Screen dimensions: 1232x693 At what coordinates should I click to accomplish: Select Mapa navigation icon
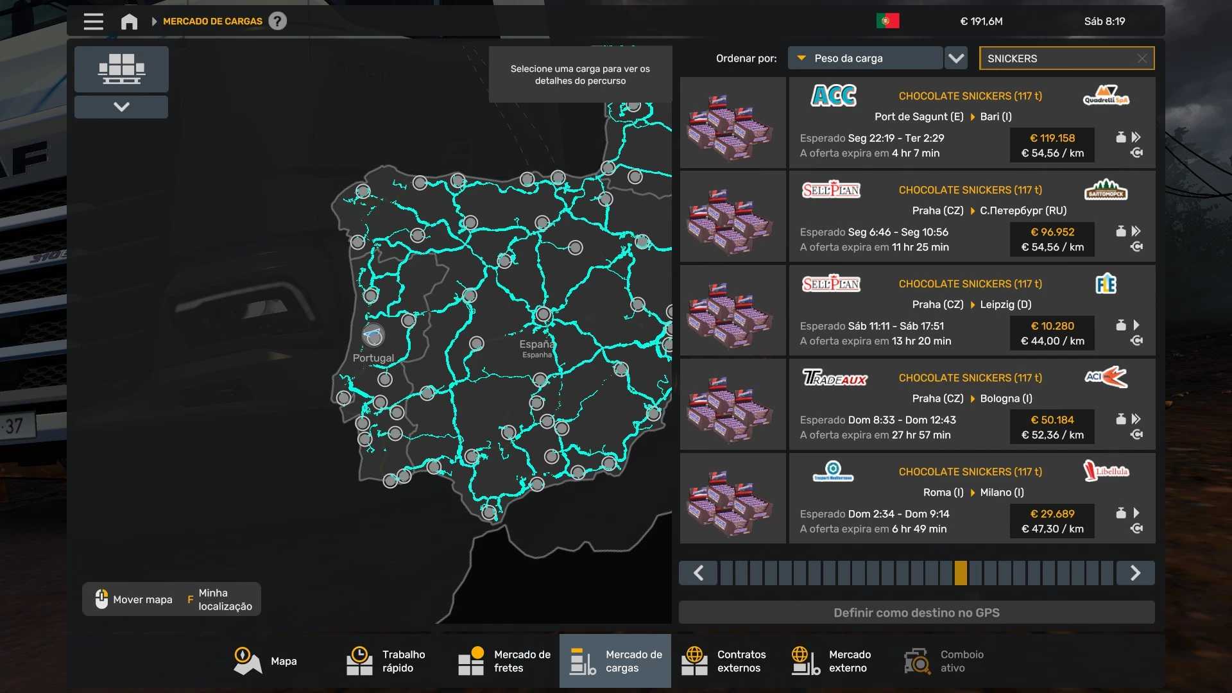pyautogui.click(x=248, y=661)
